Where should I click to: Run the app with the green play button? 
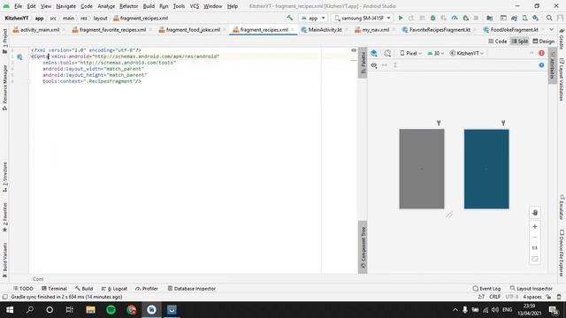(x=401, y=18)
